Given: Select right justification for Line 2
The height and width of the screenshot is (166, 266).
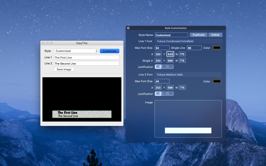Looking at the screenshot, I should pos(171,94).
